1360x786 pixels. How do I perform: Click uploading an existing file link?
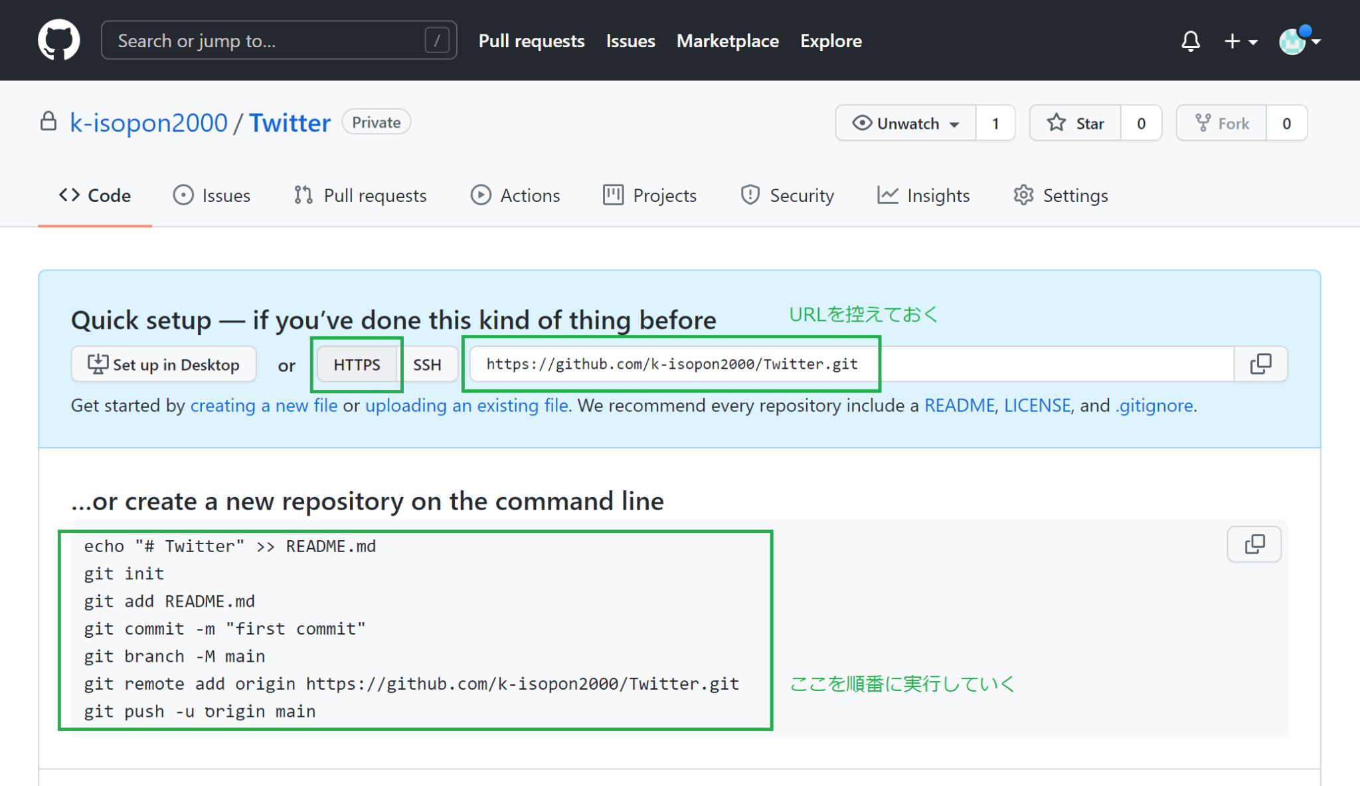(466, 405)
